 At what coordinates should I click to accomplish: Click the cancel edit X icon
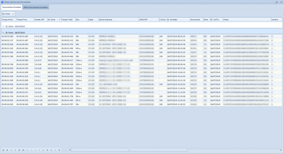pos(44,150)
